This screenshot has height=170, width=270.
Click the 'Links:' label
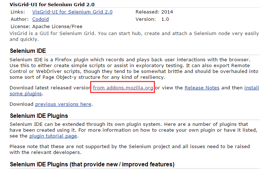pyautogui.click(x=18, y=12)
